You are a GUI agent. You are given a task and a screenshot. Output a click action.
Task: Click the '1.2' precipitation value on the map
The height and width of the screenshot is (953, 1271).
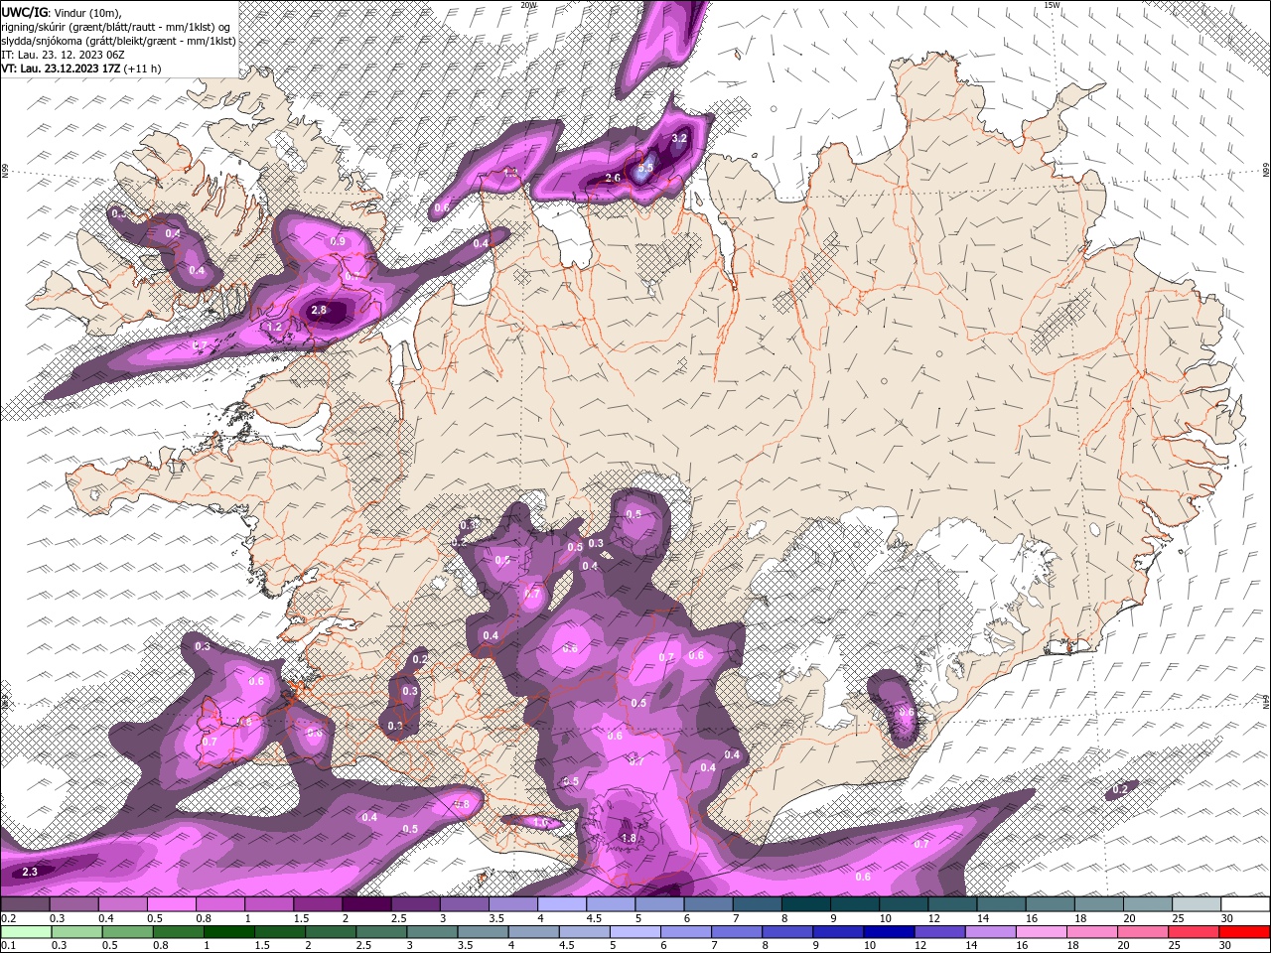coord(275,327)
